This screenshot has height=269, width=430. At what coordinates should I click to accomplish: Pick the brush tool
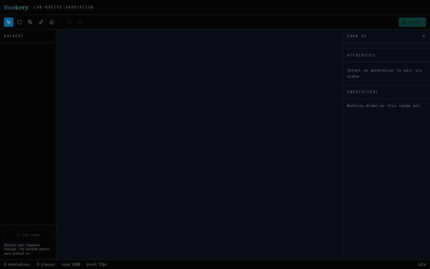click(41, 22)
